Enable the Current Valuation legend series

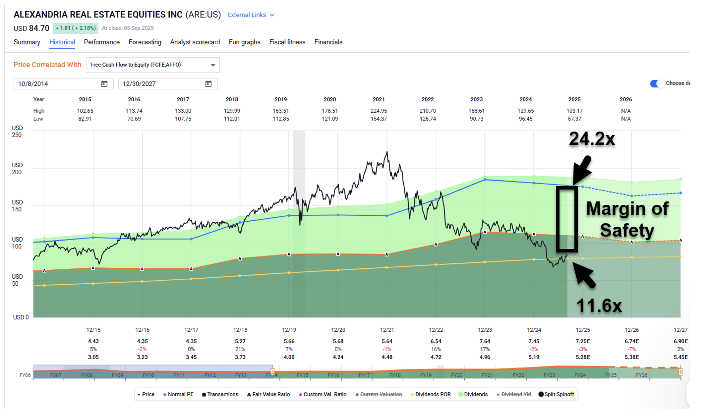[379, 394]
